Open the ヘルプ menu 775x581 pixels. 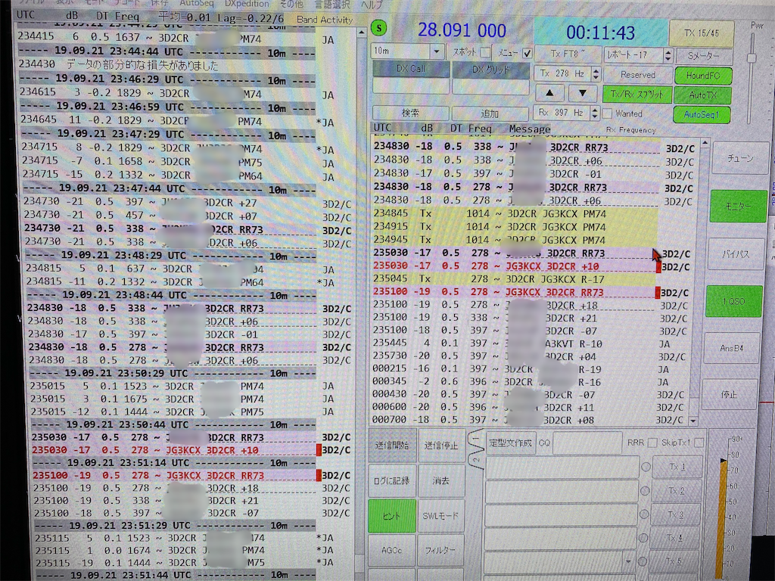click(x=372, y=5)
